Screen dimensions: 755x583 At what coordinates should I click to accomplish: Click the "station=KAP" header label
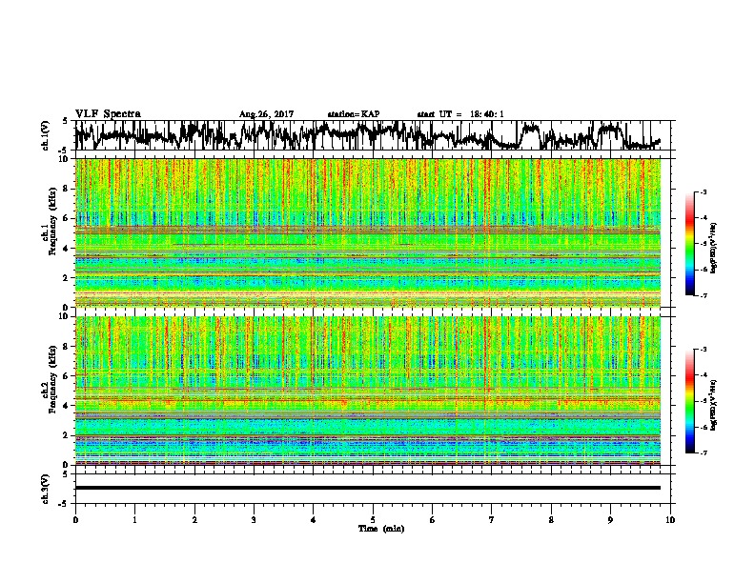click(354, 114)
